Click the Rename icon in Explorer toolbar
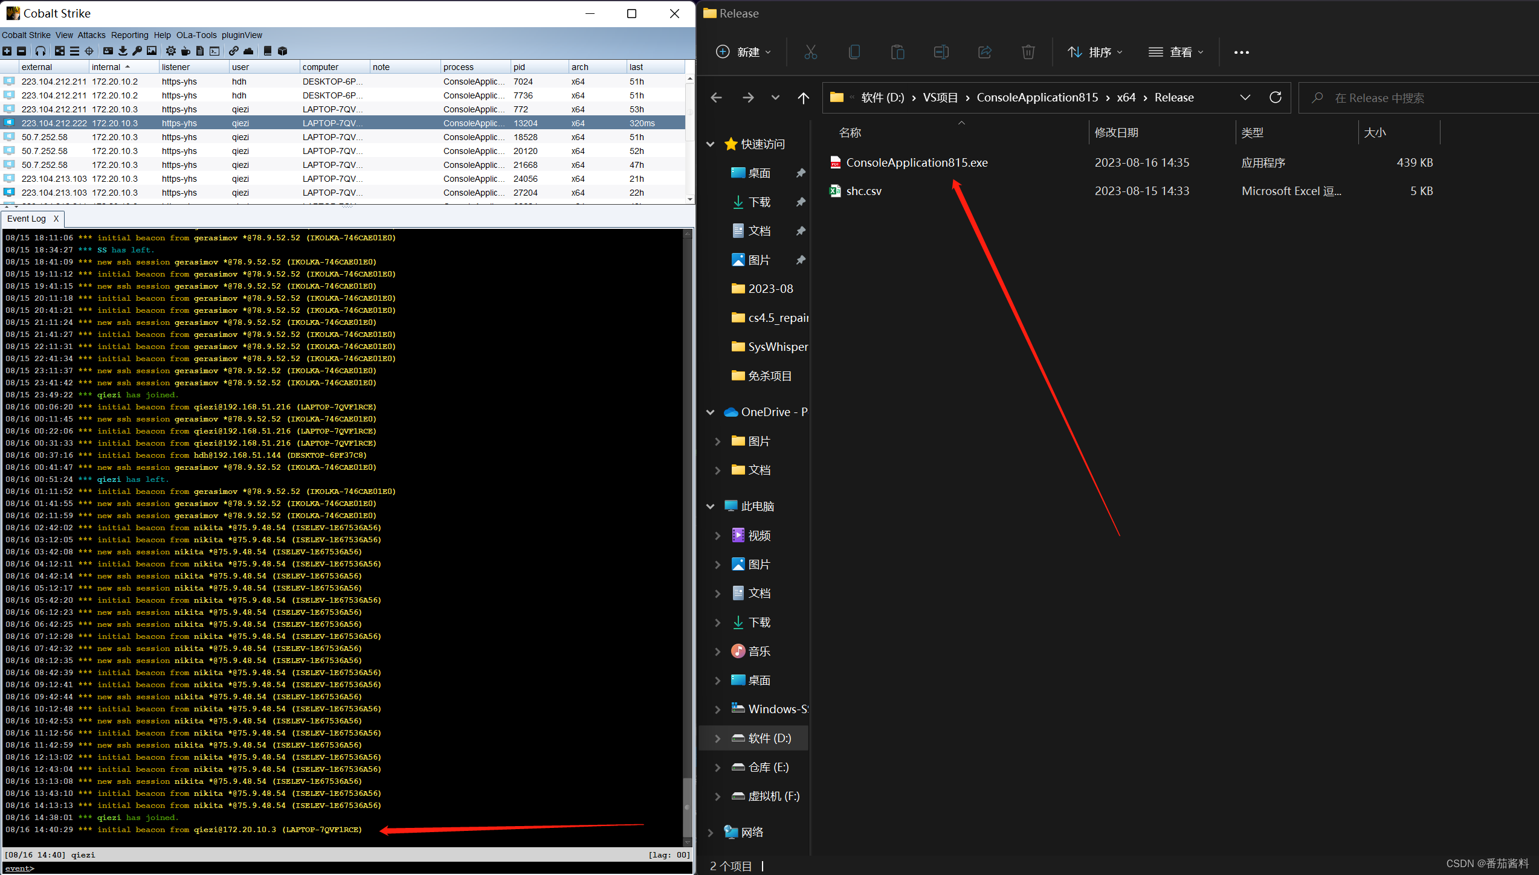The height and width of the screenshot is (875, 1539). point(941,53)
